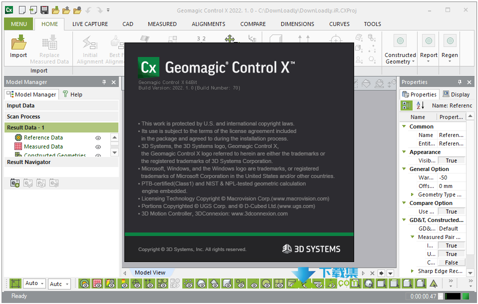
Task: Click the categorized view icon in Properties
Action: pyautogui.click(x=407, y=105)
